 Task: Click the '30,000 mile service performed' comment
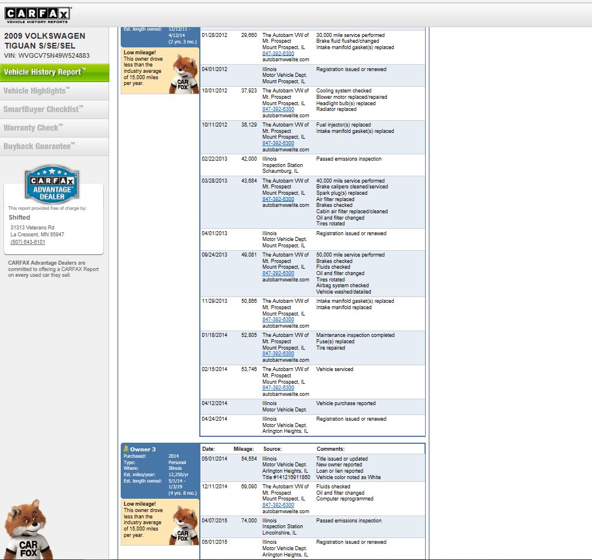[351, 35]
